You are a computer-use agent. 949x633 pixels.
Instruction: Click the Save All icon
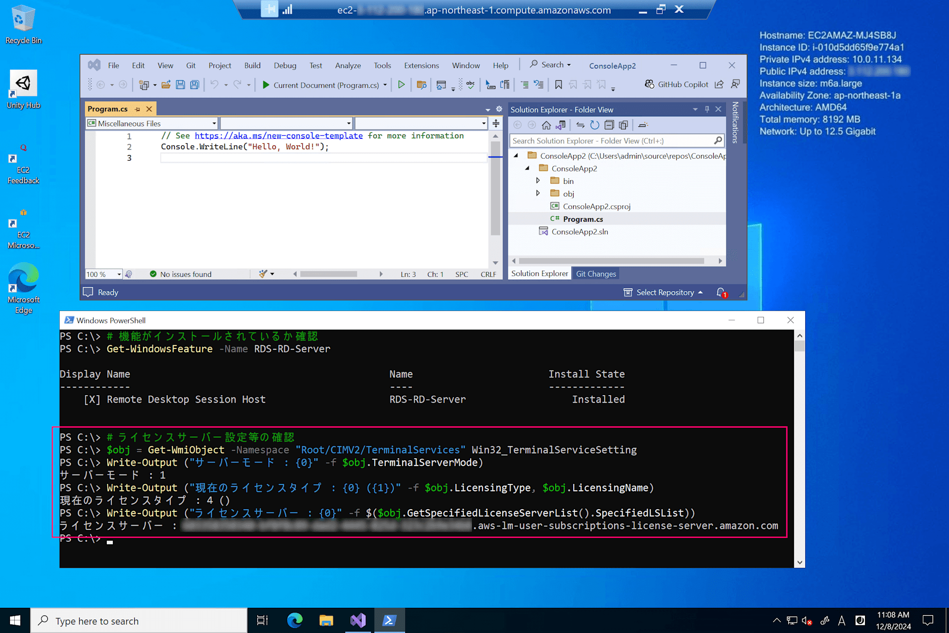pos(194,85)
